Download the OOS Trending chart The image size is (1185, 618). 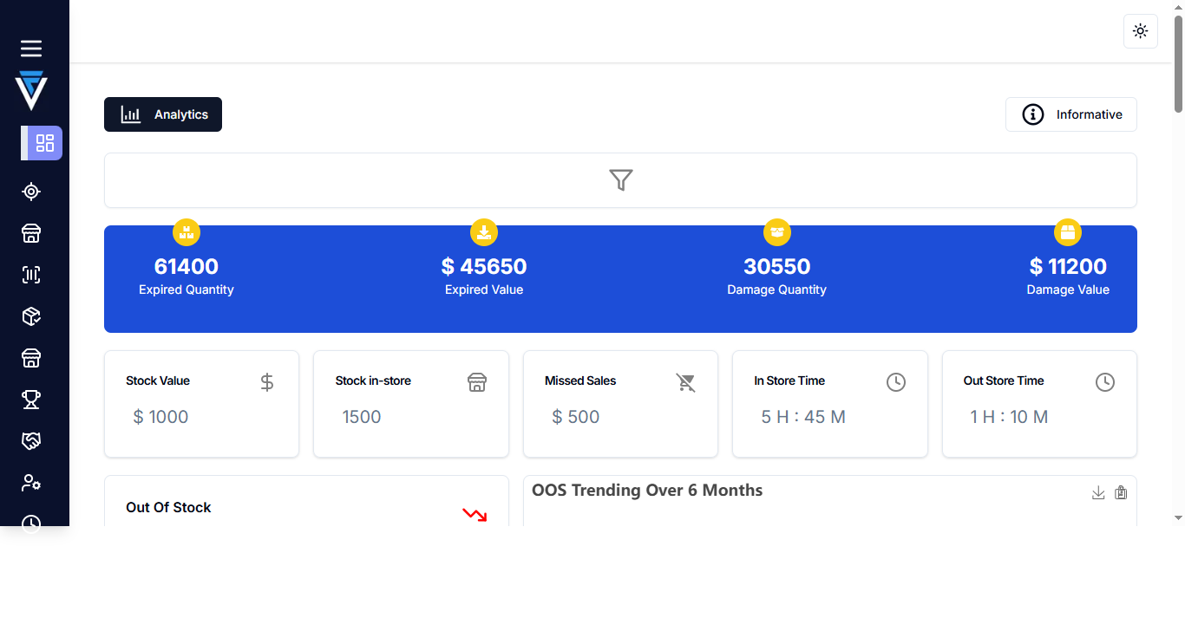[1098, 493]
